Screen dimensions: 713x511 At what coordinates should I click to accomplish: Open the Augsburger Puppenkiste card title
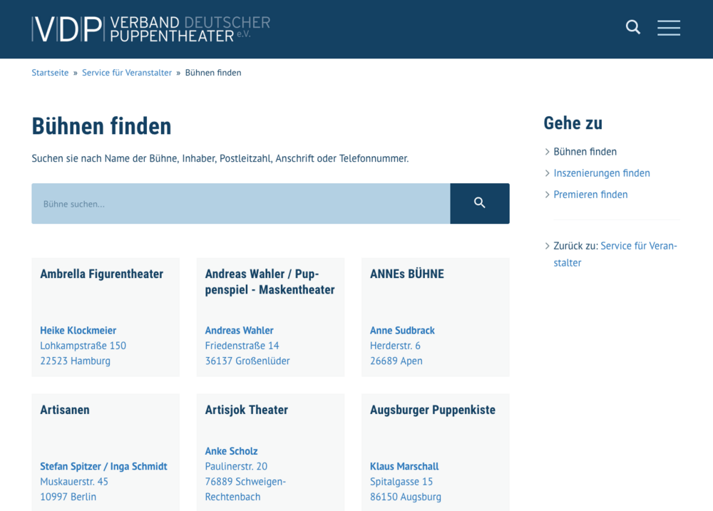pos(433,410)
